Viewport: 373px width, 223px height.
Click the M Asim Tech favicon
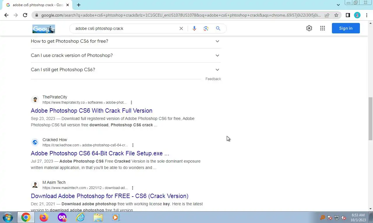[x=35, y=185]
